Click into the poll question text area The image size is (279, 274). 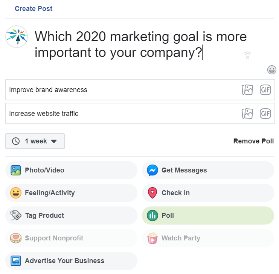[140, 45]
